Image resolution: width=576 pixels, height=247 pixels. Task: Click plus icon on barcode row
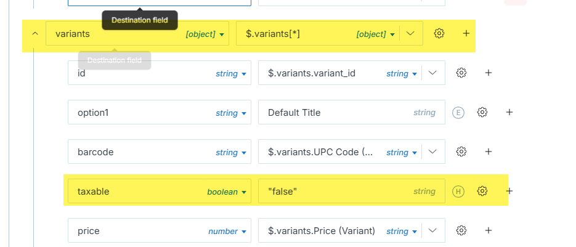click(x=489, y=152)
